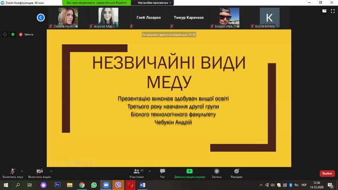Turn on camera with Включить видео

[x=40, y=173]
